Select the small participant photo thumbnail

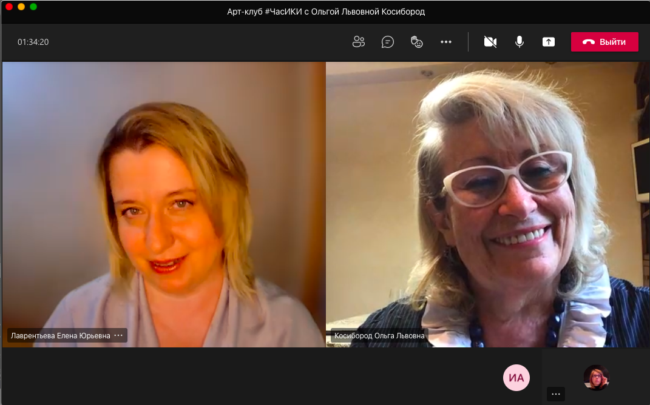[596, 377]
